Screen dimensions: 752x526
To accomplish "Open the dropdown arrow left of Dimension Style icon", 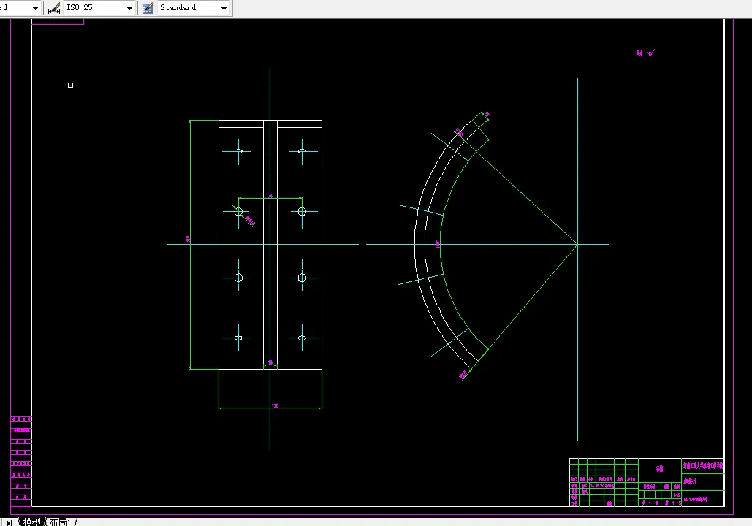I will (35, 8).
